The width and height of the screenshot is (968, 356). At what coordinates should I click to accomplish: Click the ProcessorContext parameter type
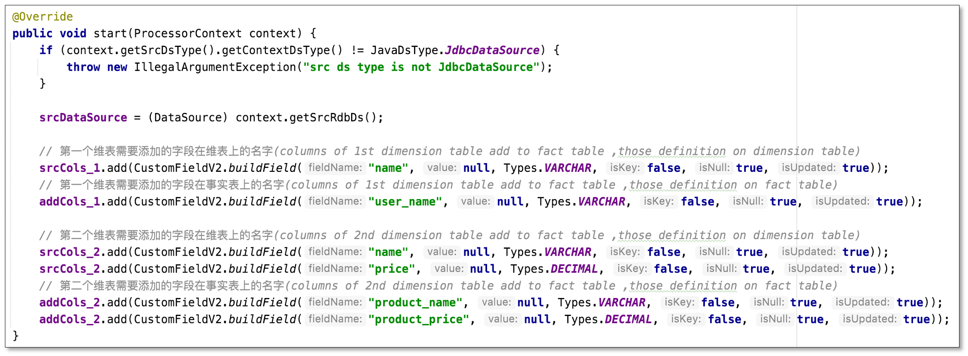click(187, 33)
